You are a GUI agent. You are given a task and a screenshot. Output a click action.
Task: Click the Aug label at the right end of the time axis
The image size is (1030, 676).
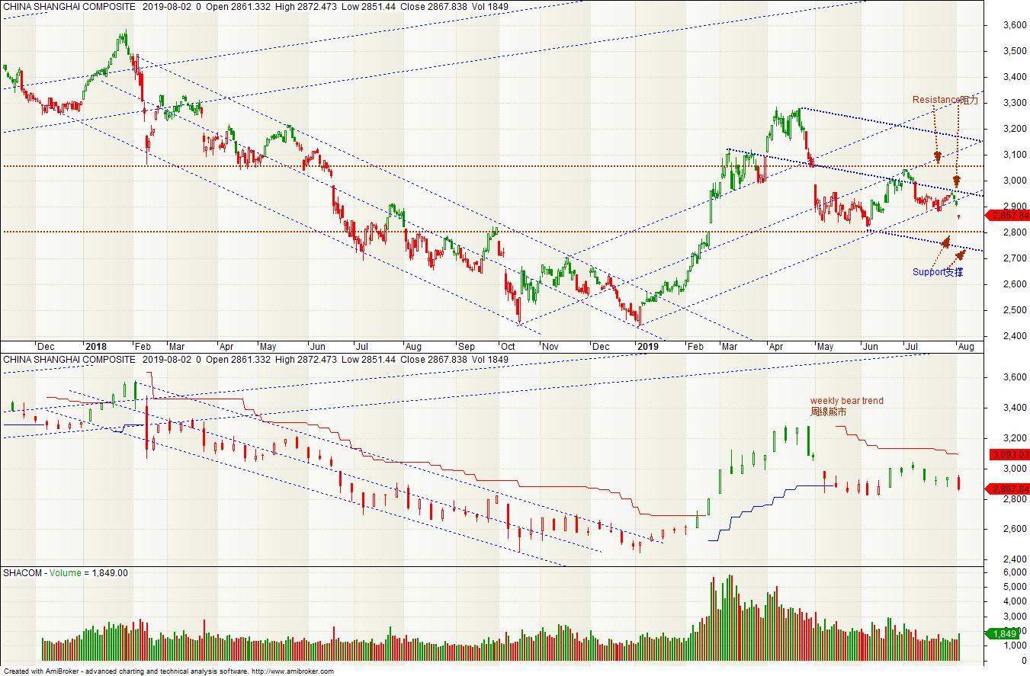(965, 346)
